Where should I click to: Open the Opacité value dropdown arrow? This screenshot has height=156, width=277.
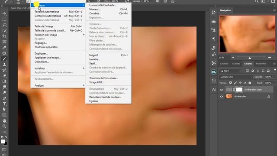pyautogui.click(x=274, y=77)
